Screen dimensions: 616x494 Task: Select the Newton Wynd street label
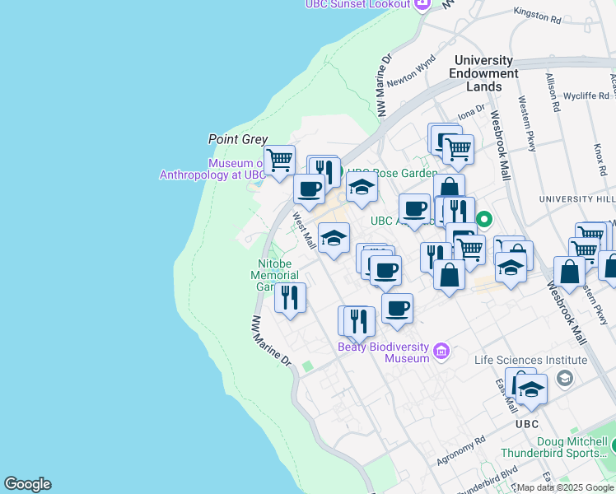click(411, 71)
